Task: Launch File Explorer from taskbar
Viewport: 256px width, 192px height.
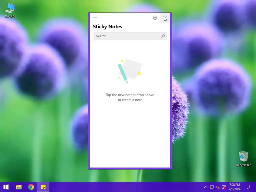Action: coord(18,187)
